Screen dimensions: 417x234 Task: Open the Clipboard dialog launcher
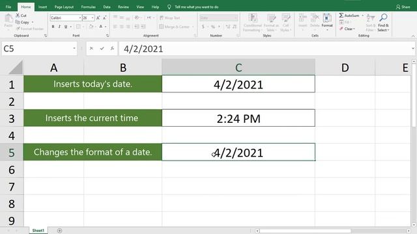46,36
